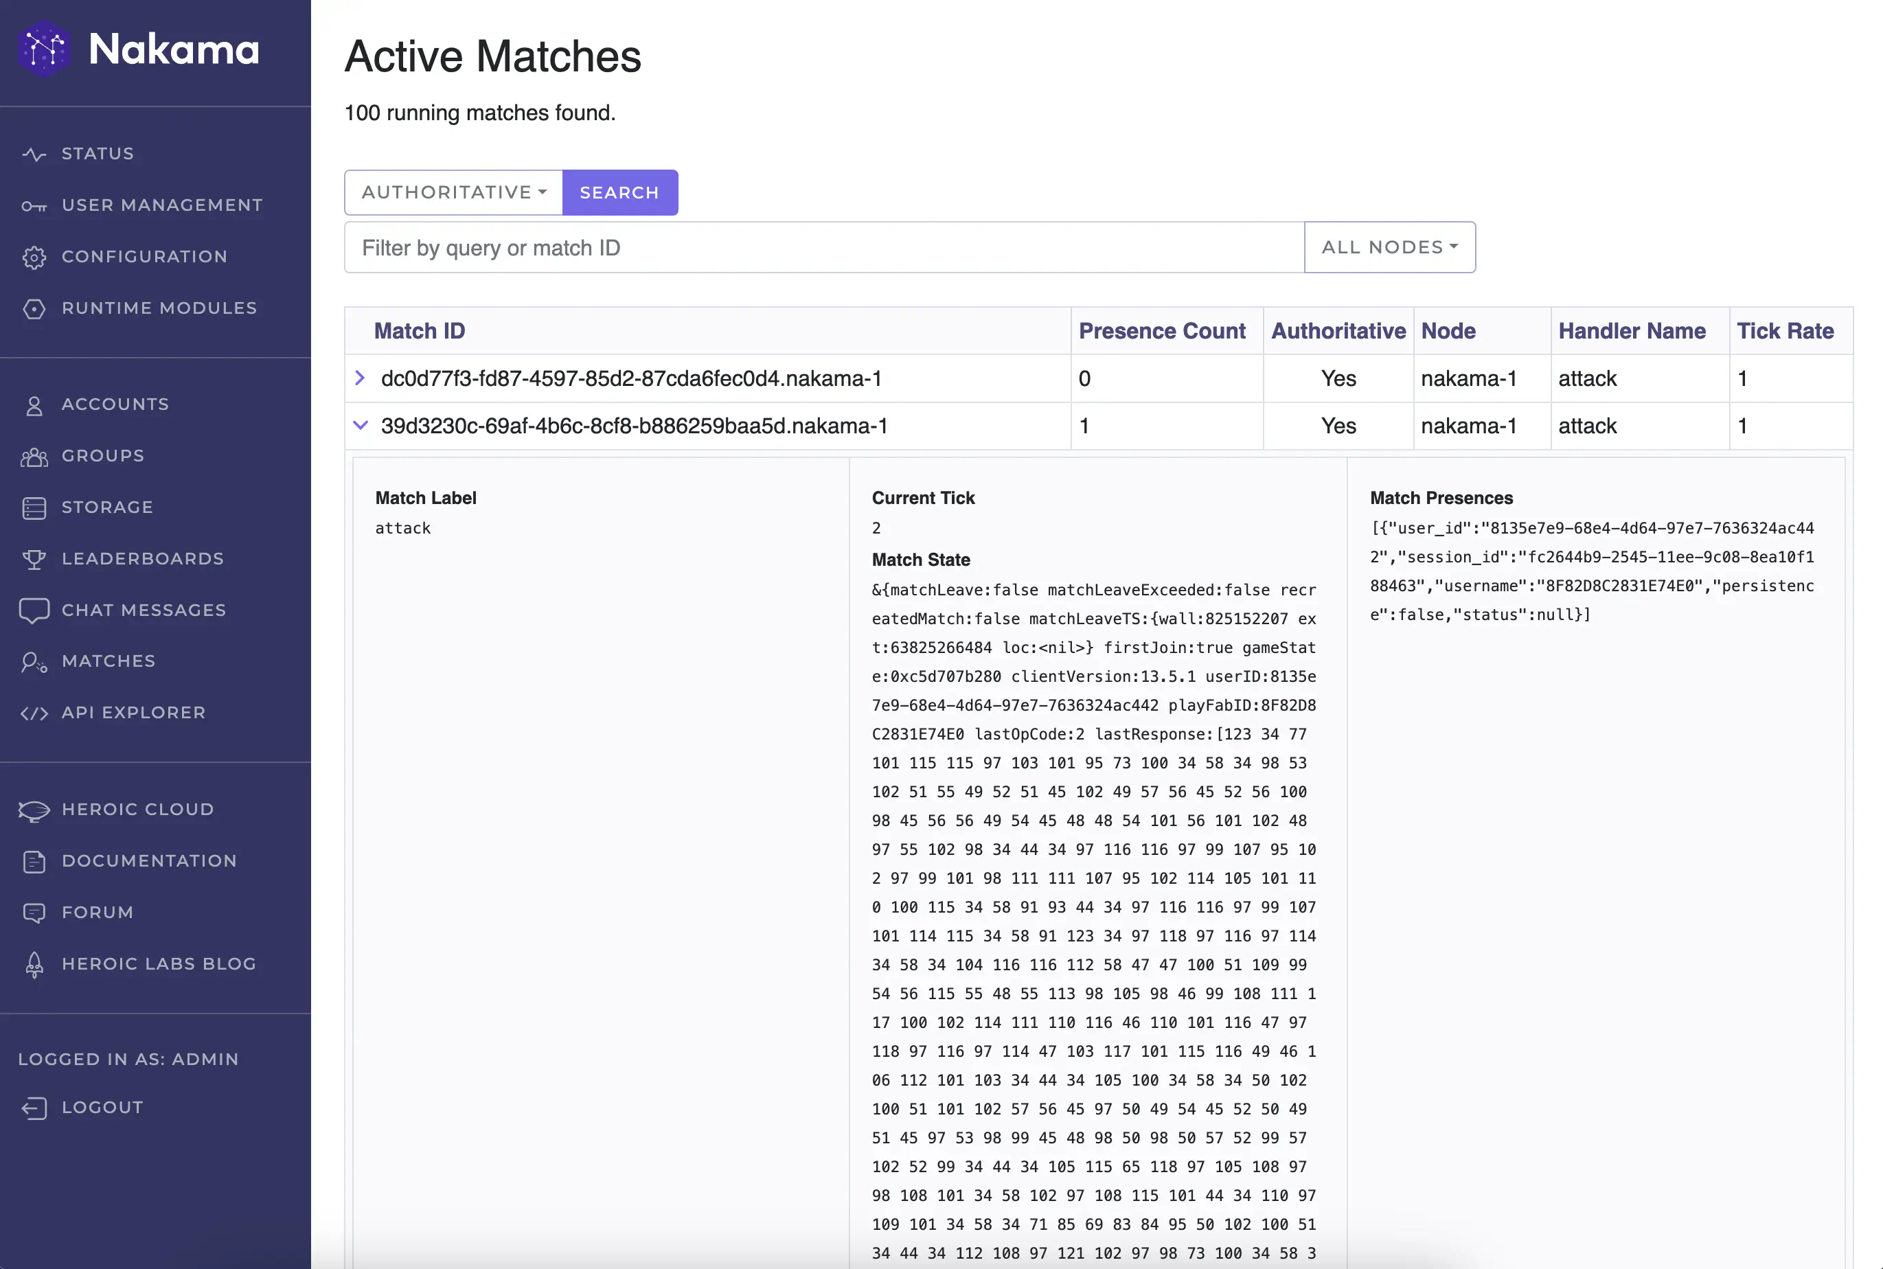This screenshot has width=1883, height=1269.
Task: Click the User Management key icon
Action: point(34,205)
